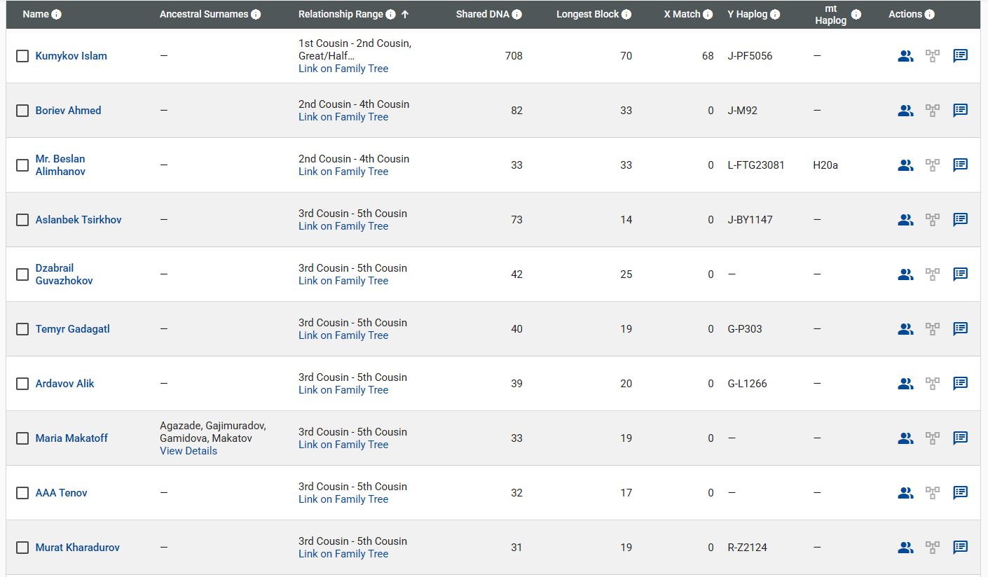
Task: View Details of Maria Makatoff surnames
Action: pos(188,451)
